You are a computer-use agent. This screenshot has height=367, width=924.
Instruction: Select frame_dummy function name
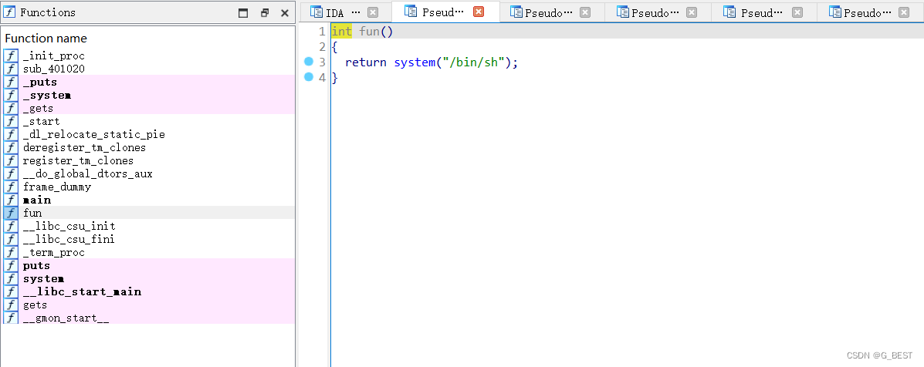tap(57, 187)
